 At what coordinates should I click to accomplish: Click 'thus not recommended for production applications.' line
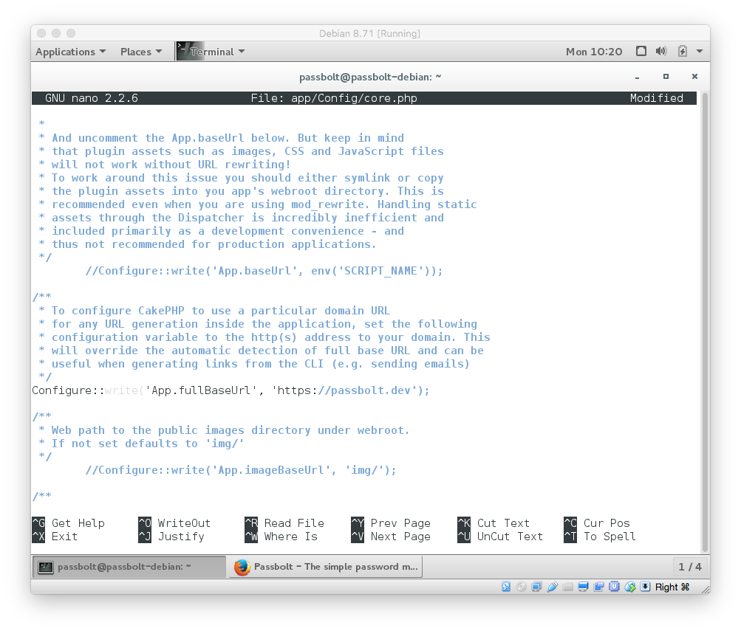point(208,244)
